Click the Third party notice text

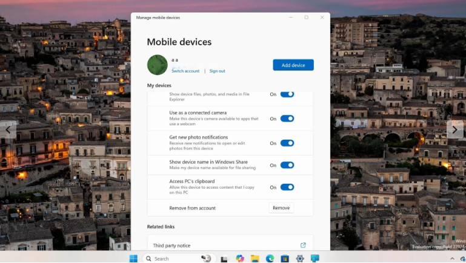pos(171,245)
